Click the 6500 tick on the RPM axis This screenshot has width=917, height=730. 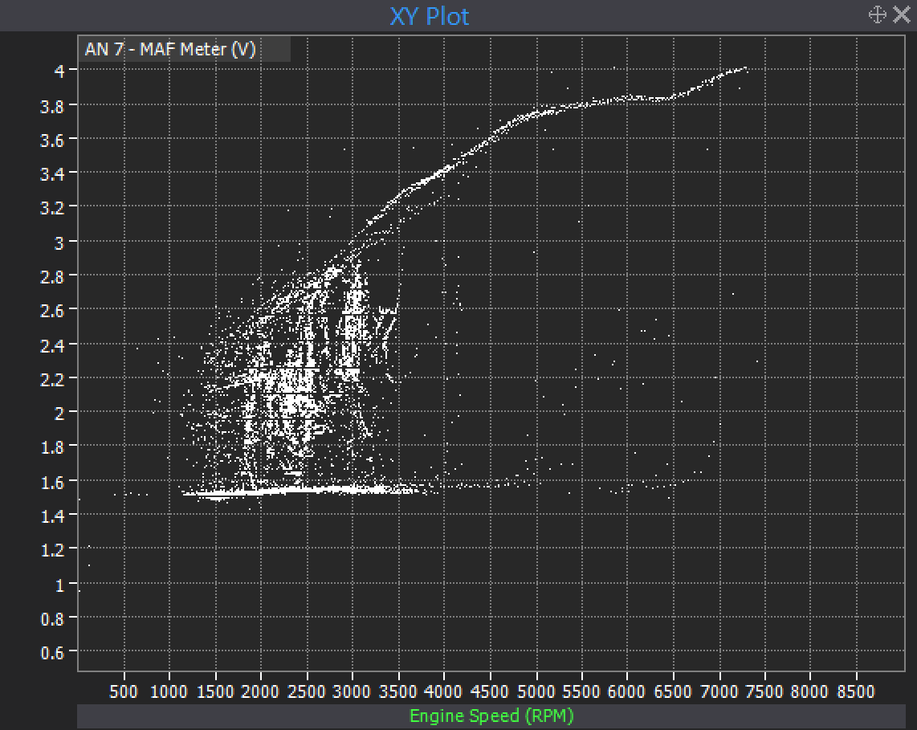click(672, 691)
